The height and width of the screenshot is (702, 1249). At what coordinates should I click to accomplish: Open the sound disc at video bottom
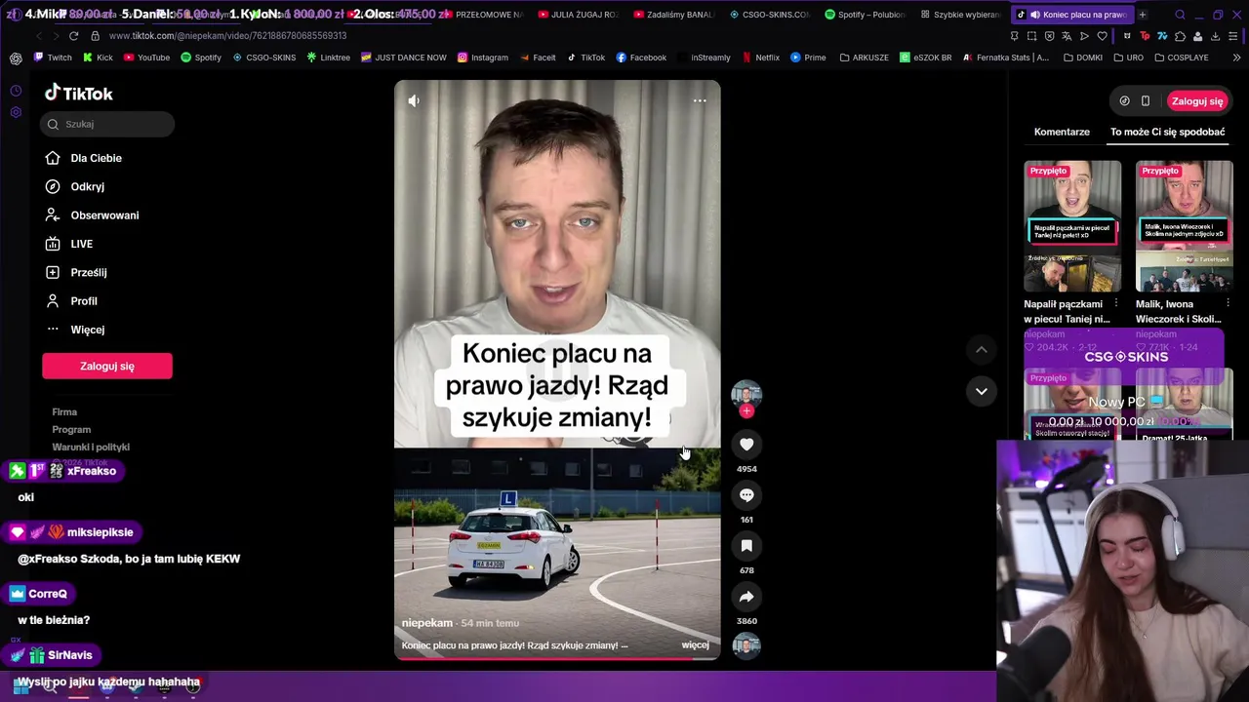click(x=746, y=645)
